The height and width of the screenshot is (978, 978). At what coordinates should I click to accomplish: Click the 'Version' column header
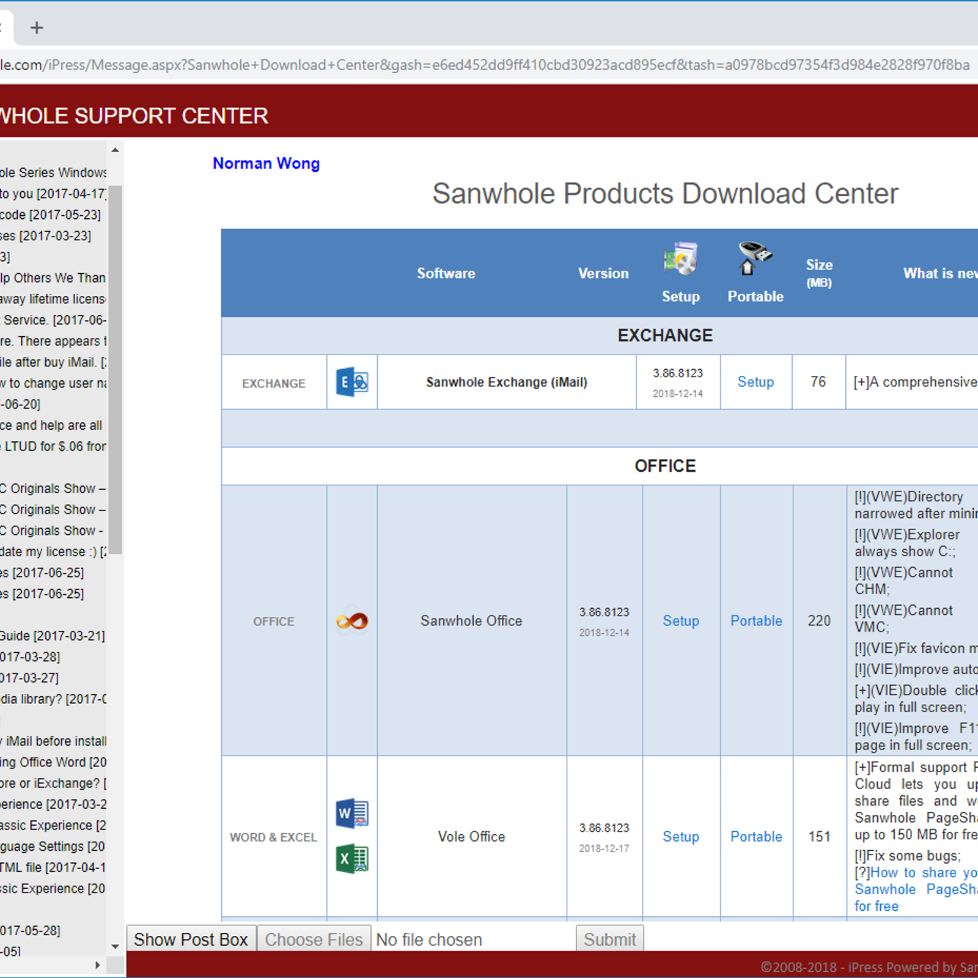pyautogui.click(x=603, y=273)
